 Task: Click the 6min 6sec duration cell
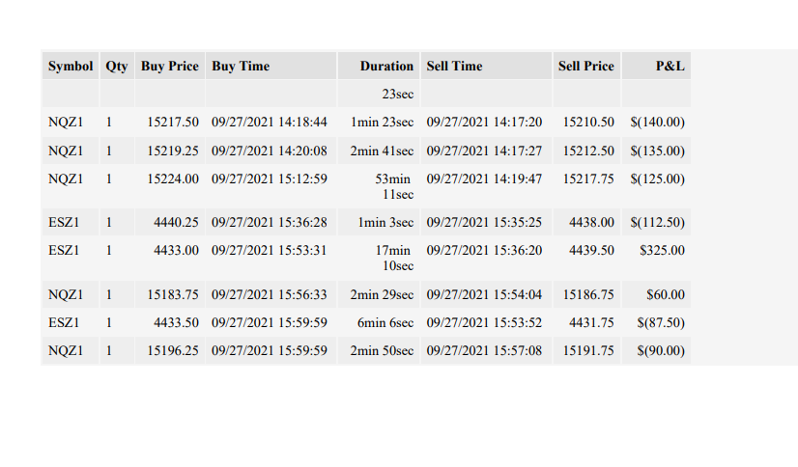(x=379, y=322)
